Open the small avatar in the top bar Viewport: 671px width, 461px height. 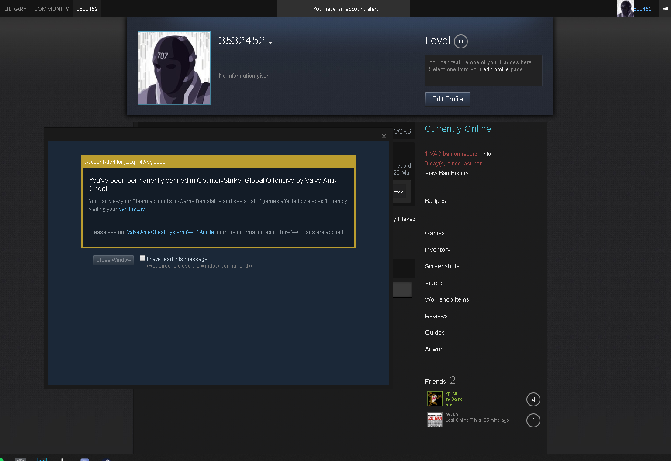tap(626, 9)
